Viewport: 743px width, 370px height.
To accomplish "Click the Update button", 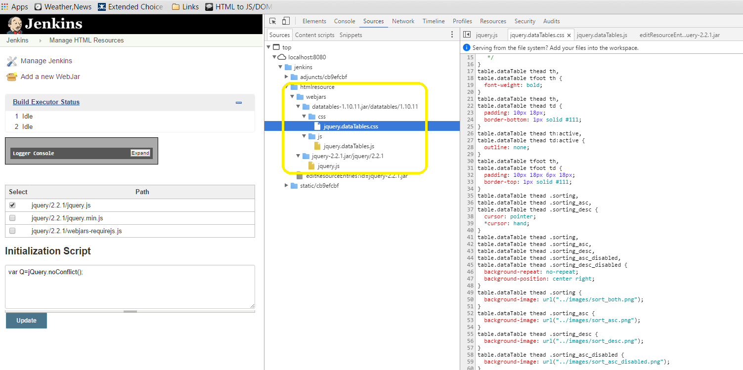I will pos(26,321).
